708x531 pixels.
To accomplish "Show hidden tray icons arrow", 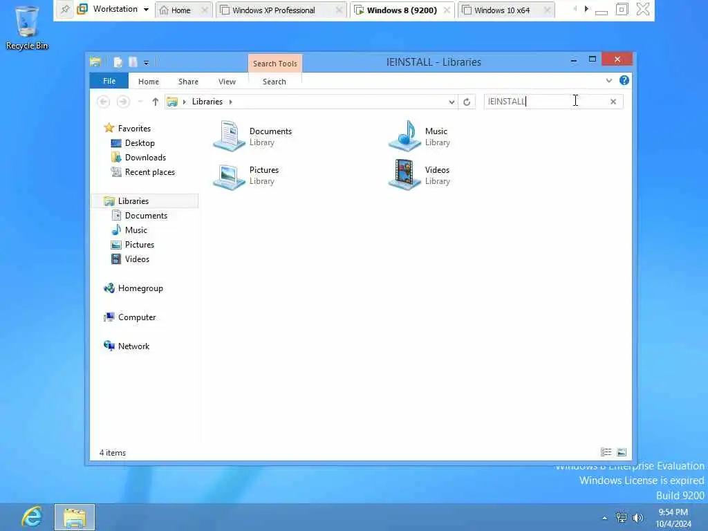I will tap(604, 518).
